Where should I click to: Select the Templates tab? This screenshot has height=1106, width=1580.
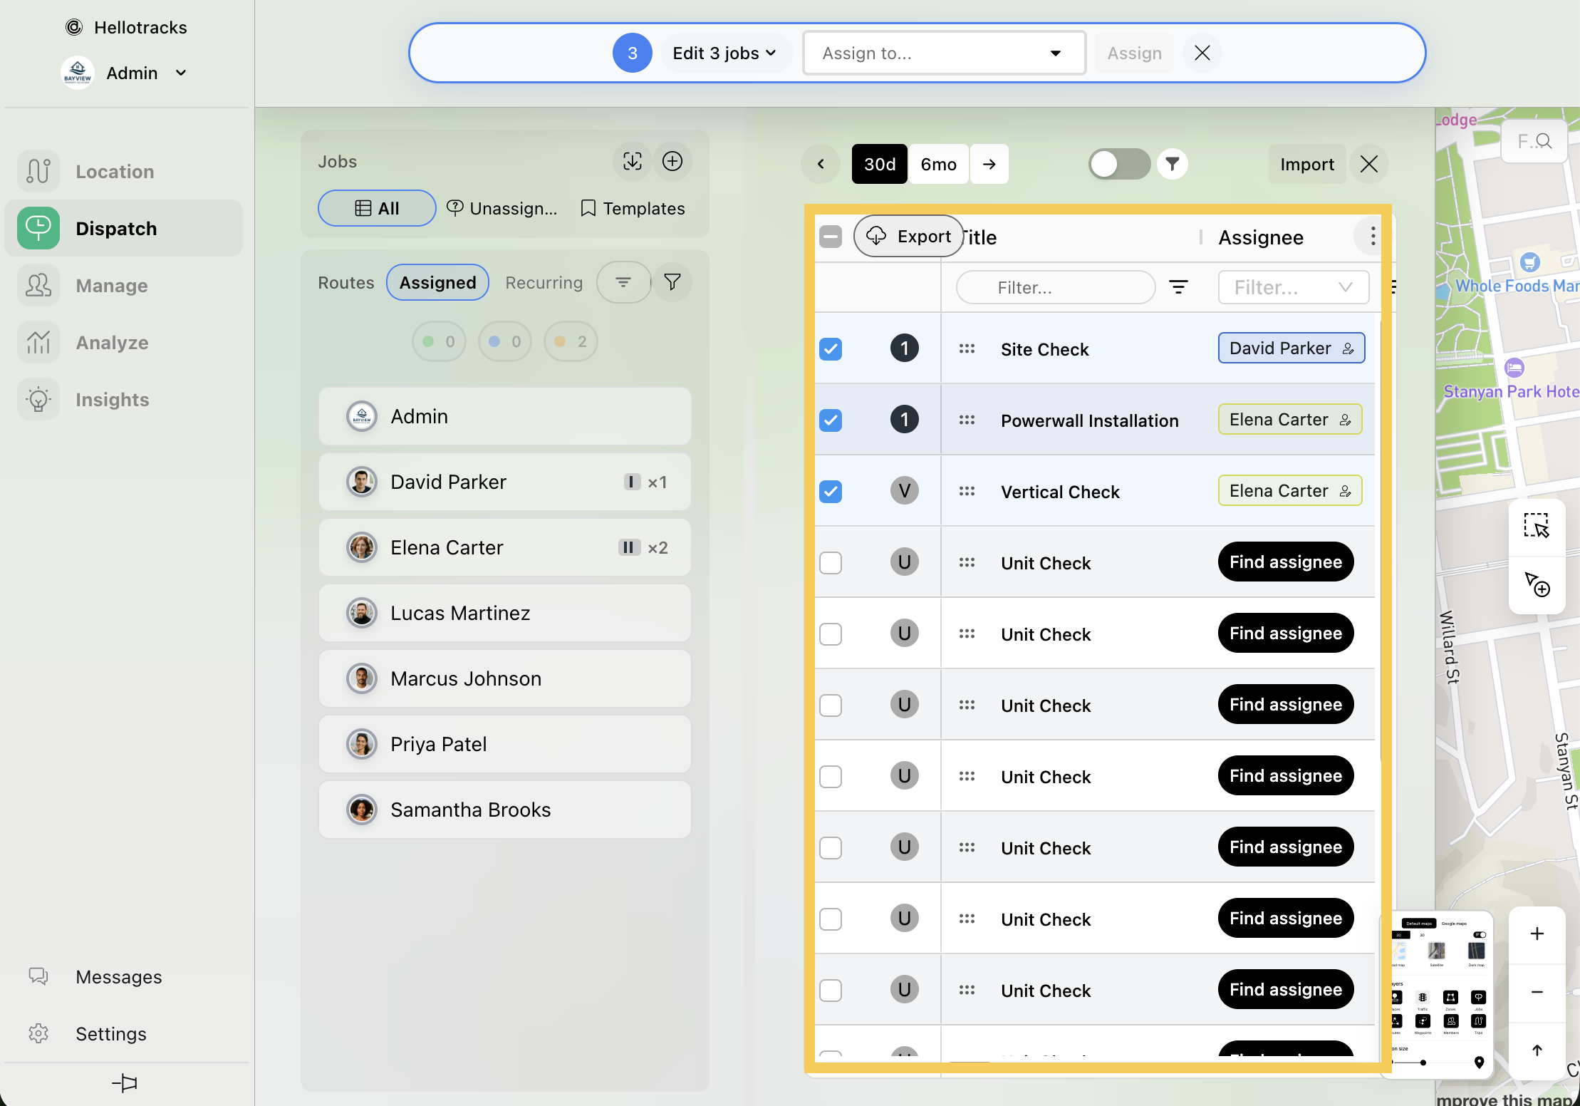point(633,208)
